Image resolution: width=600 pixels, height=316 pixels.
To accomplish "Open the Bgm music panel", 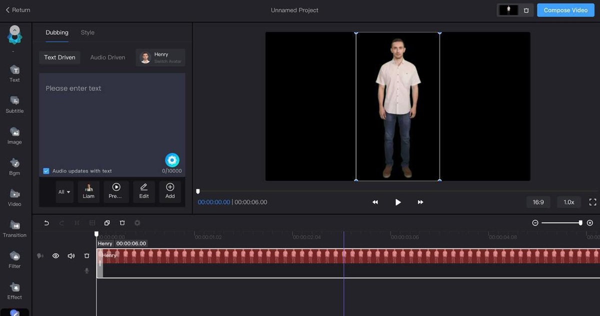I will 14,166.
